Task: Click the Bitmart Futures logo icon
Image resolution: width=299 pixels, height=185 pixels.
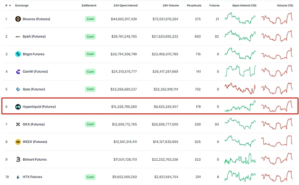Action: pyautogui.click(x=18, y=159)
